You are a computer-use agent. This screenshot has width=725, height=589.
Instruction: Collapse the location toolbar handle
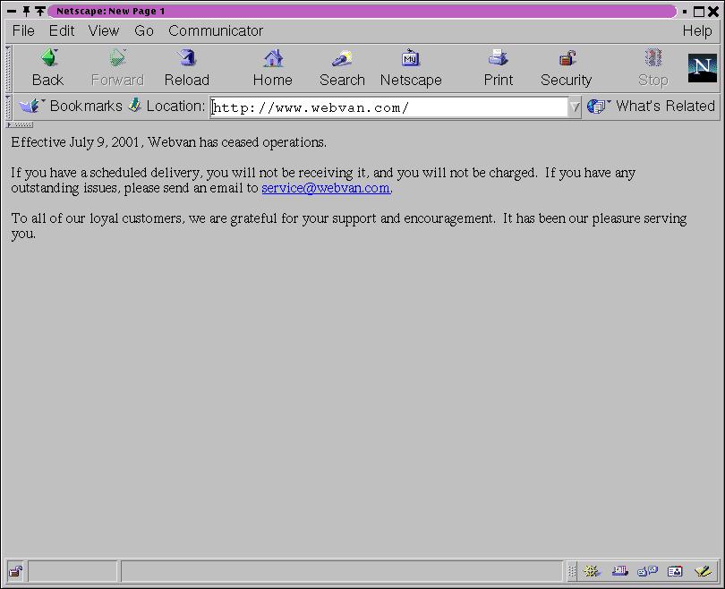(8, 107)
